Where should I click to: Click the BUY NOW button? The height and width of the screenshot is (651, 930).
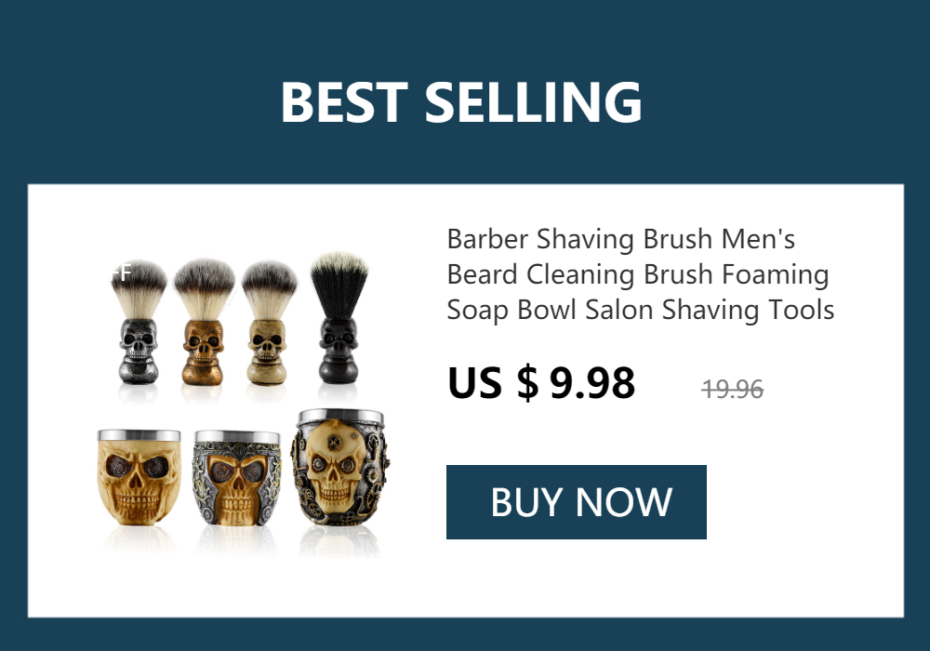(576, 502)
